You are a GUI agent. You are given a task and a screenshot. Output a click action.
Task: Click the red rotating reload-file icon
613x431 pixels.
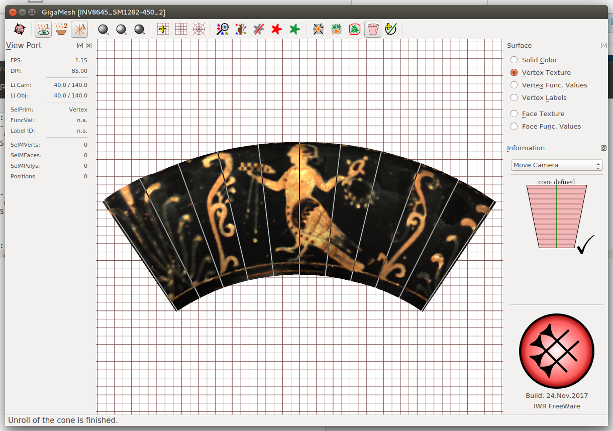click(x=20, y=30)
